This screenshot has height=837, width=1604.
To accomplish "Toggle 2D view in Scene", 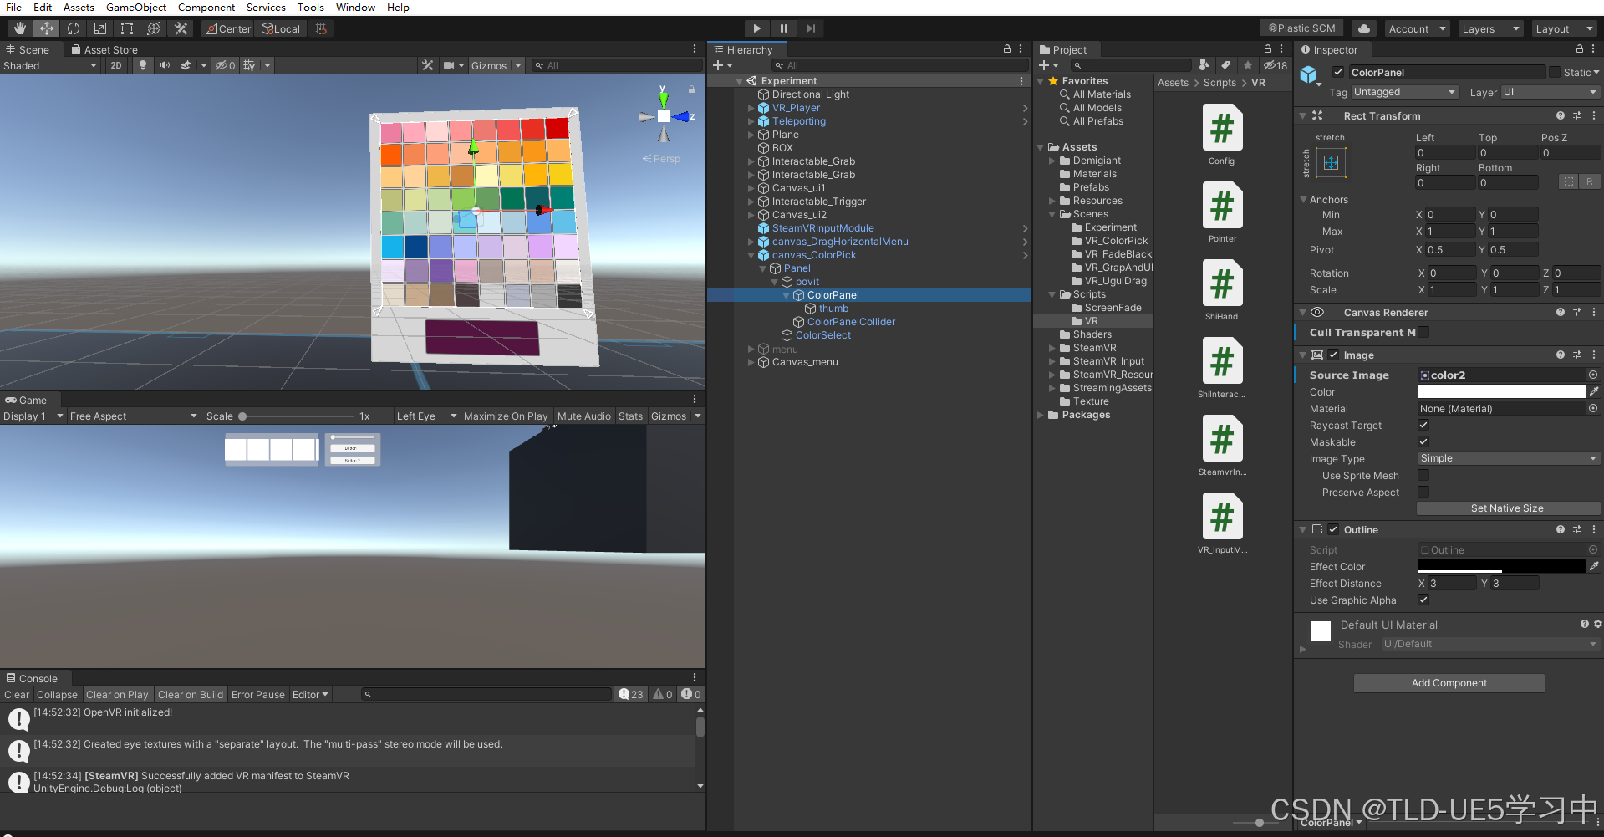I will pos(116,65).
